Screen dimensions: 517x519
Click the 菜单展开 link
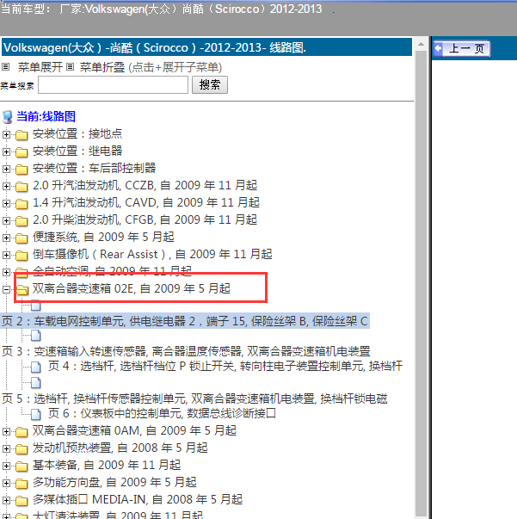40,67
